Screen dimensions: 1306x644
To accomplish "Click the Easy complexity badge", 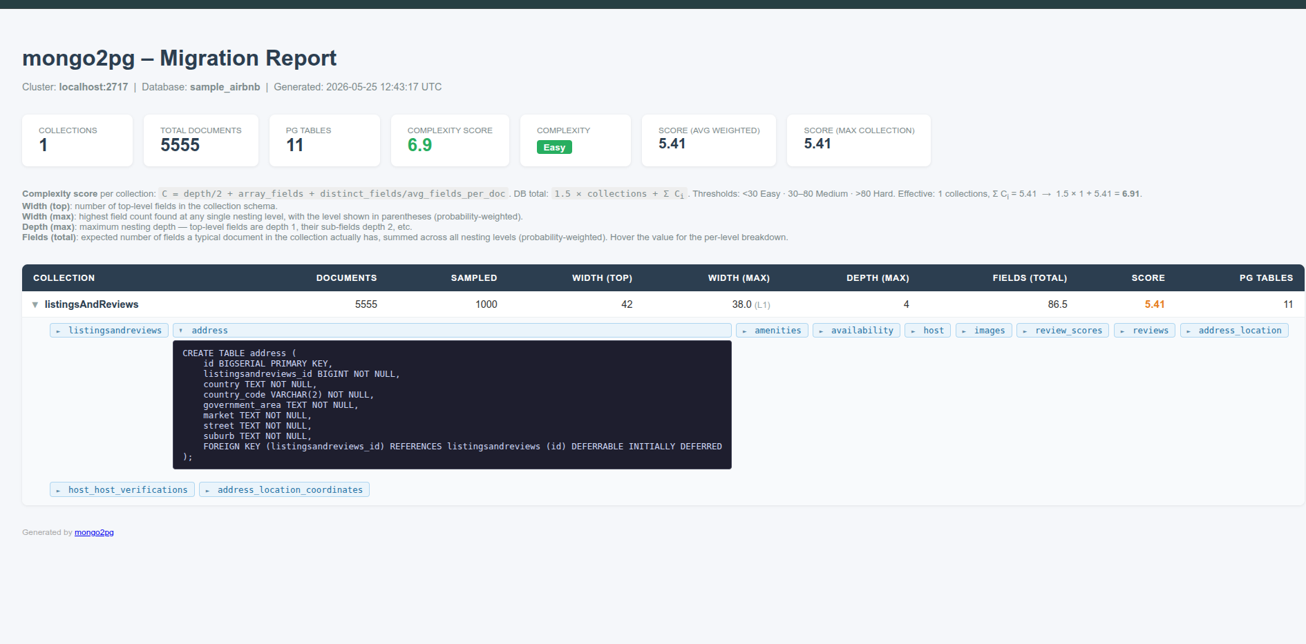I will [554, 147].
